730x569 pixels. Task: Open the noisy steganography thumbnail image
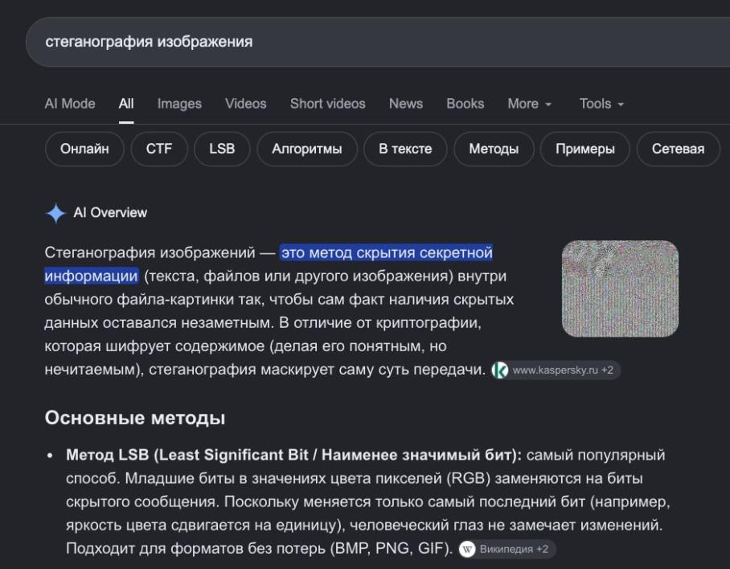(620, 289)
